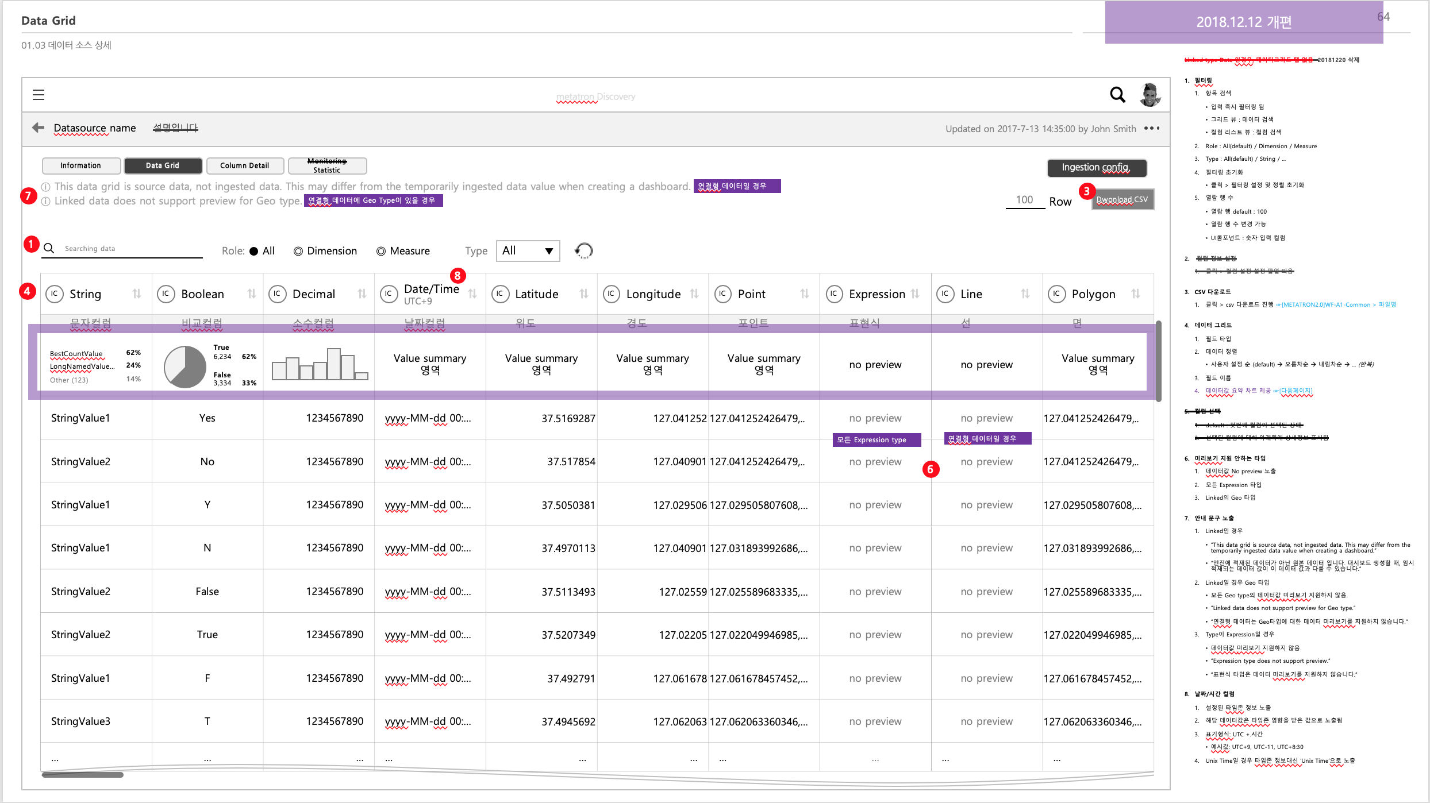Click the Ingestion config button
1430x803 pixels.
[1097, 167]
